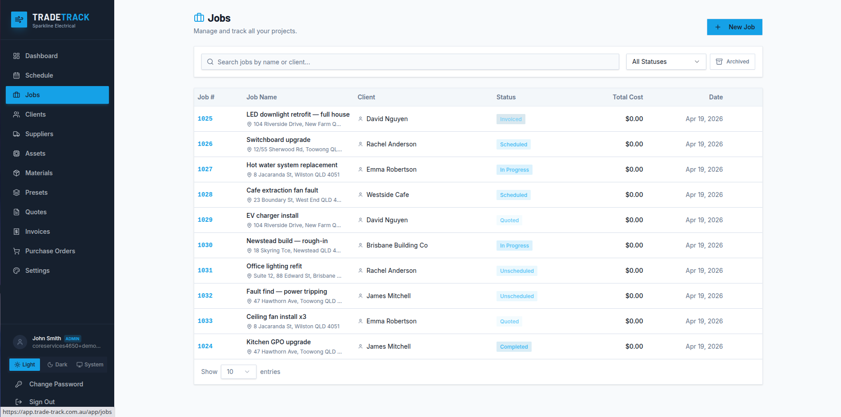The height and width of the screenshot is (417, 841).
Task: Click person icon beside Westside Cafe
Action: (360, 195)
